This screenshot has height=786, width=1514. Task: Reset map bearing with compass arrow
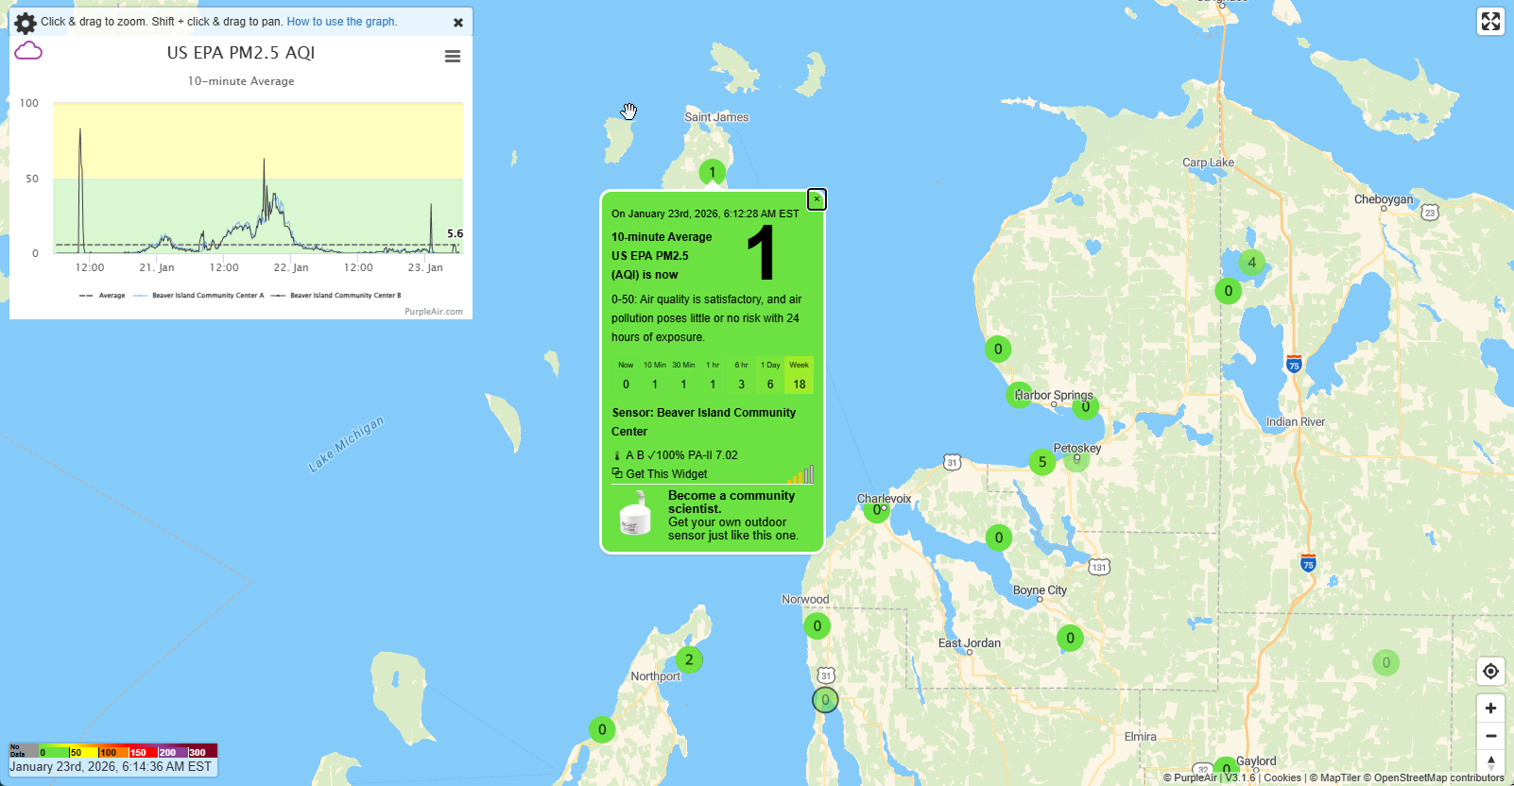coord(1490,761)
